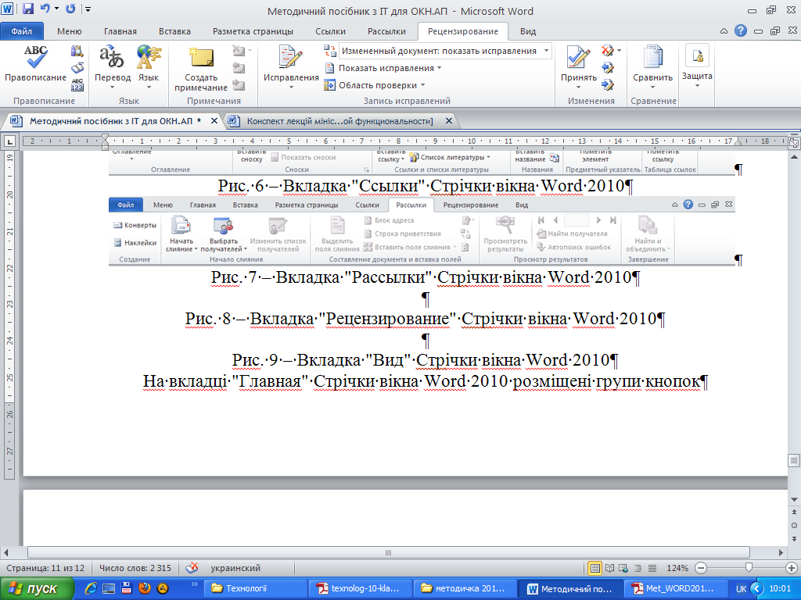Click the zoom out minus button
801x600 pixels.
[x=702, y=568]
